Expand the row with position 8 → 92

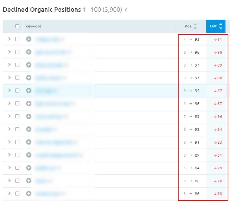pos(9,129)
